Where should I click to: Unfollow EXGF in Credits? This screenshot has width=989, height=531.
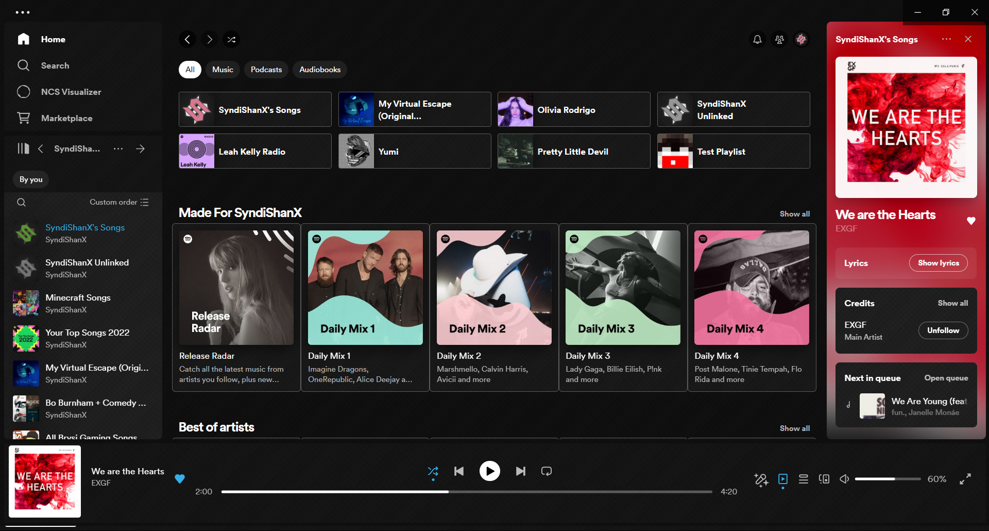pyautogui.click(x=943, y=330)
